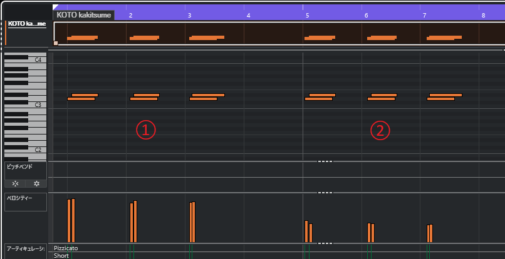
Task: Select the upper note at bar 3
Action: point(209,95)
